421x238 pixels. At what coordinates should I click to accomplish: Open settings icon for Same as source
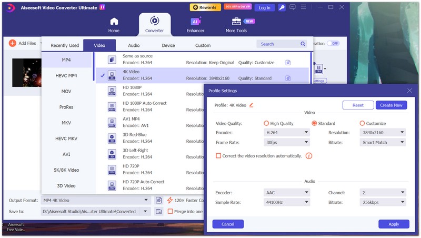pyautogui.click(x=288, y=63)
